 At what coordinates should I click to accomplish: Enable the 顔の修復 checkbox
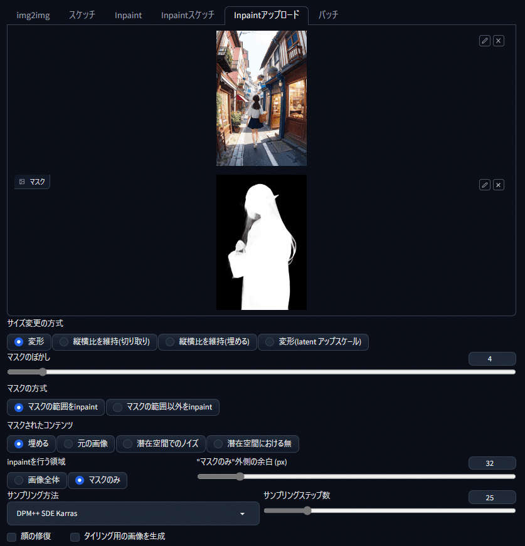pos(11,537)
